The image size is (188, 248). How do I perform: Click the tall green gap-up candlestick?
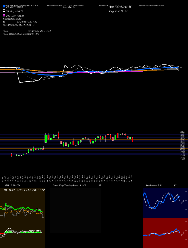point(46,139)
